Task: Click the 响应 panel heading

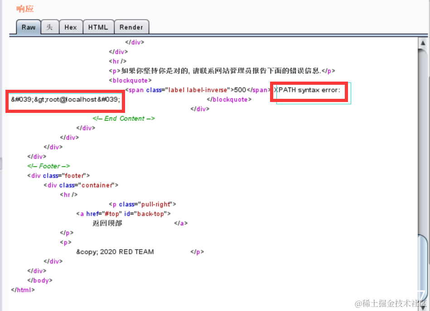Action: point(25,9)
